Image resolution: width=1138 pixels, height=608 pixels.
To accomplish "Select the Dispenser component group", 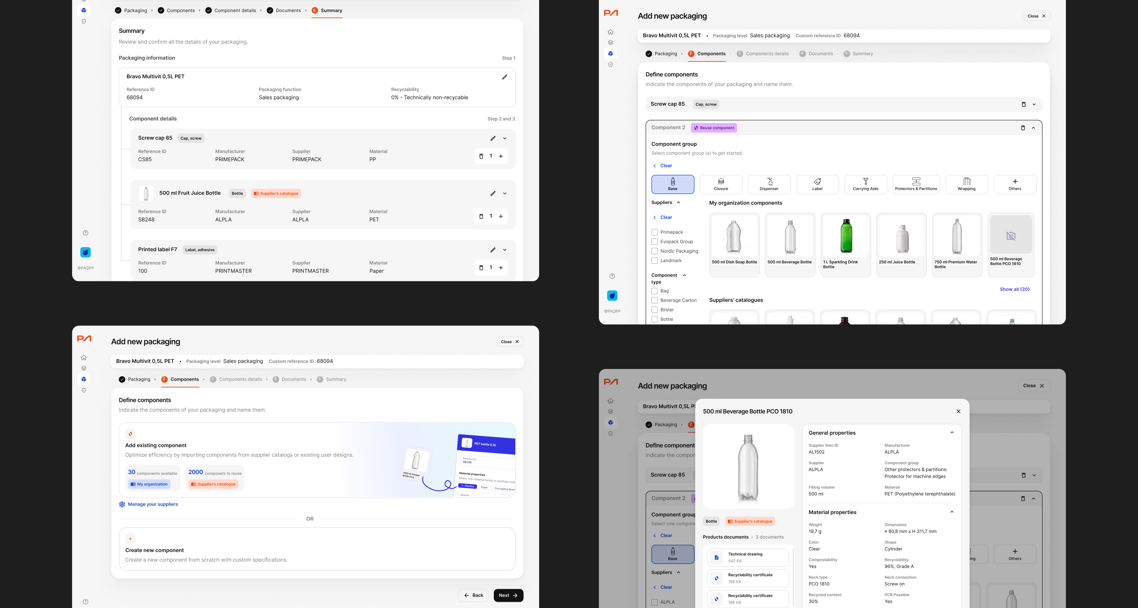I will (x=769, y=184).
